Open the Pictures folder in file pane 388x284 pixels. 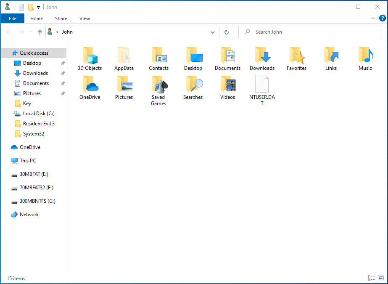(x=124, y=88)
